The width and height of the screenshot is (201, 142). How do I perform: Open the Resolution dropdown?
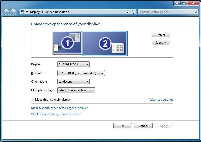pos(81,73)
